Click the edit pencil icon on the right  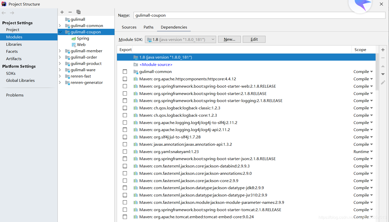(x=383, y=82)
